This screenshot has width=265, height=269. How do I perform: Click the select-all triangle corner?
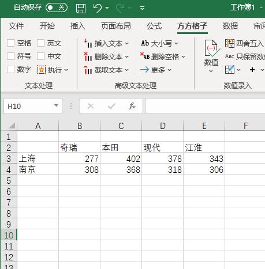click(x=12, y=126)
